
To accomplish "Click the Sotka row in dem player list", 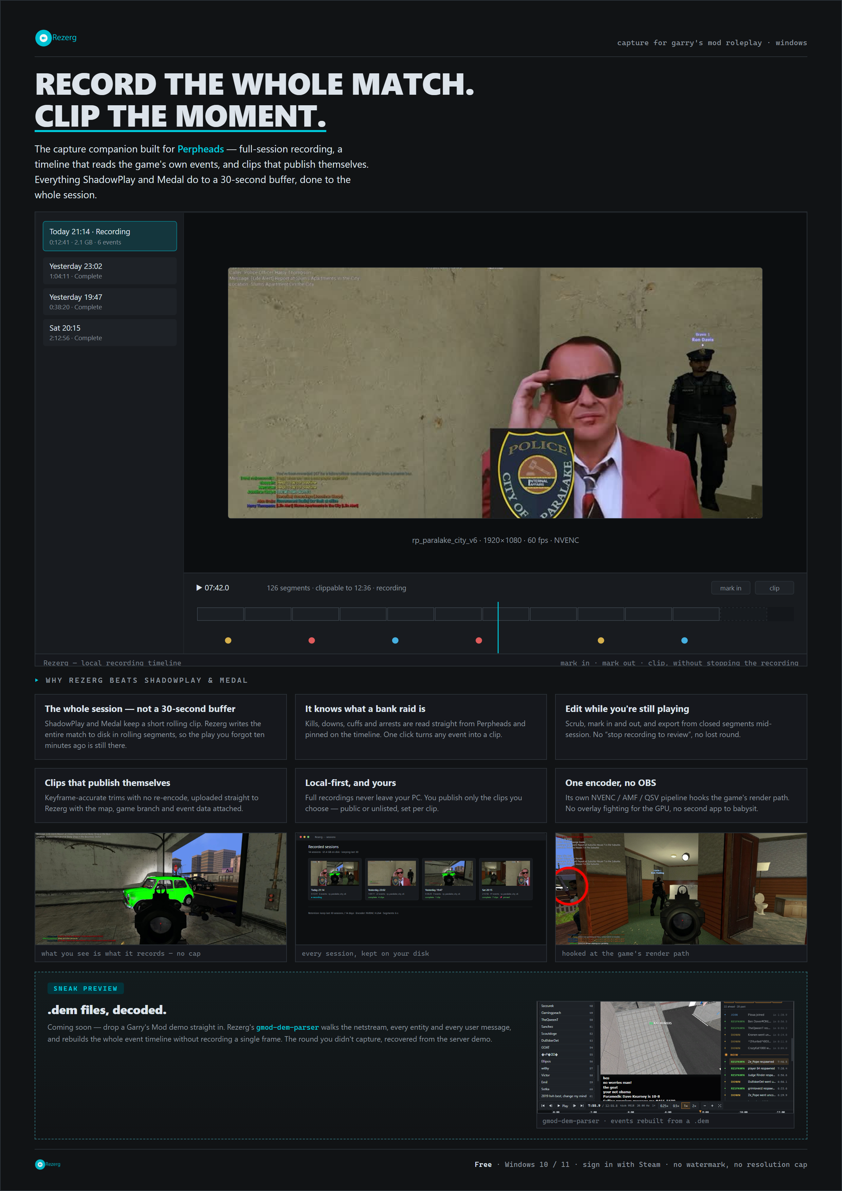I will (x=567, y=1089).
